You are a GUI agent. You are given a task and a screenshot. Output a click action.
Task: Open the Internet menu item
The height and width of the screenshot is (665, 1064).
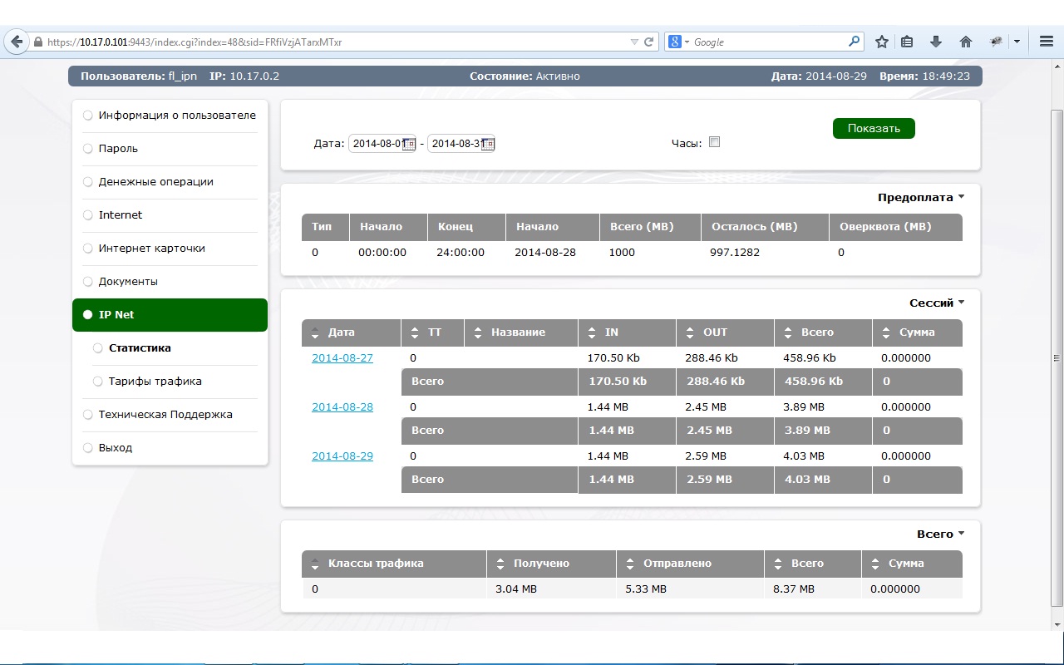pos(121,215)
